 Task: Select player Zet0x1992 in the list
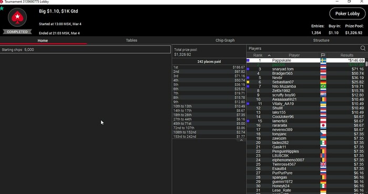305,91
